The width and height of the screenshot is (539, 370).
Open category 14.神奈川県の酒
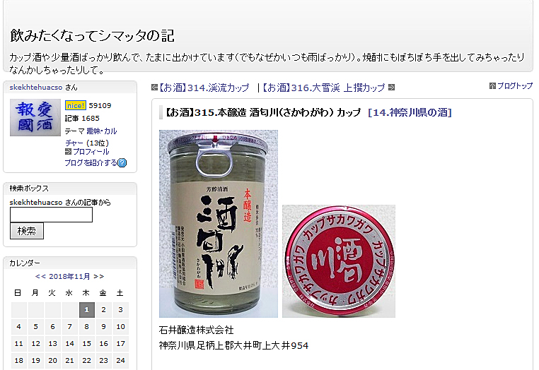(x=410, y=112)
